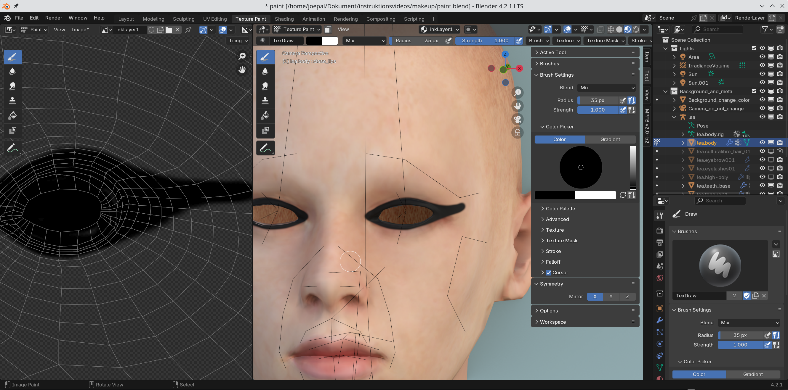Uncheck the Lights collection checkbox
The width and height of the screenshot is (788, 390).
pos(754,48)
